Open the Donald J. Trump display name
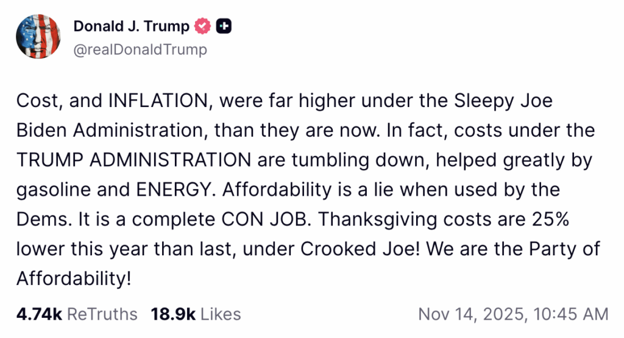This screenshot has height=338, width=624. [x=131, y=26]
